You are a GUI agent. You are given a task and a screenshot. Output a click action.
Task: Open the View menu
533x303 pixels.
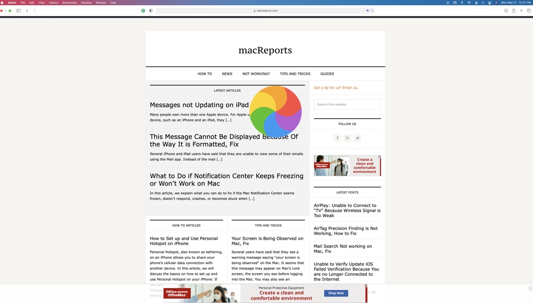tap(42, 3)
